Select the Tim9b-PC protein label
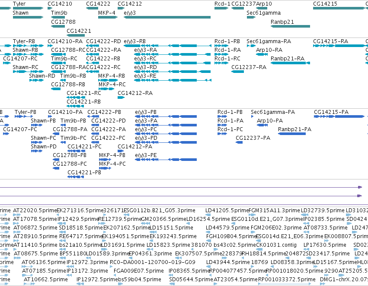The width and height of the screenshot is (368, 286). coord(74,138)
